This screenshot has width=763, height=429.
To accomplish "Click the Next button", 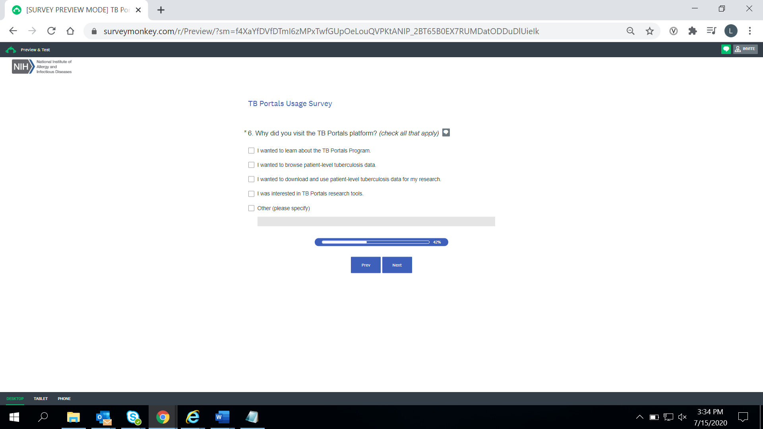I will coord(397,265).
